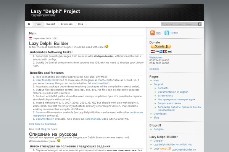Click 'Benefits and features' heading
Screen dimensions: 229x152
[x=47, y=73]
